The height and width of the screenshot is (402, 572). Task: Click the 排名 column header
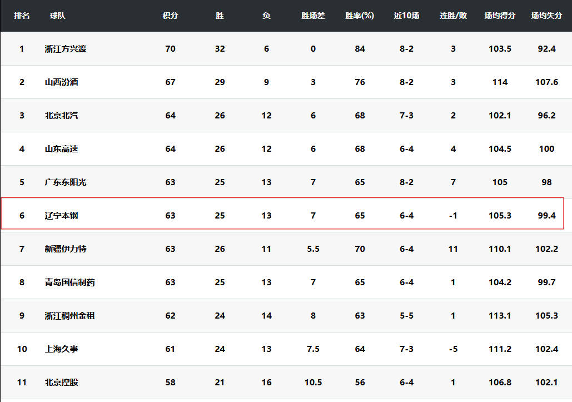[x=22, y=16]
